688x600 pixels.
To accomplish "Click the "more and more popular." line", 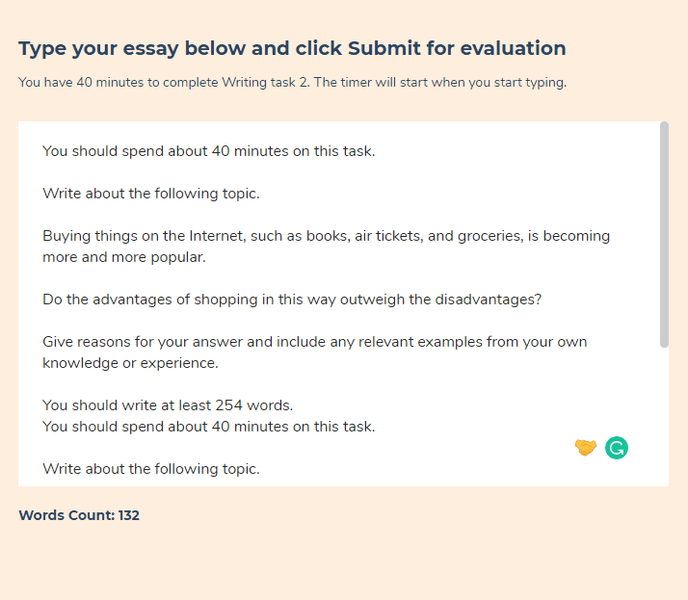I will click(124, 257).
